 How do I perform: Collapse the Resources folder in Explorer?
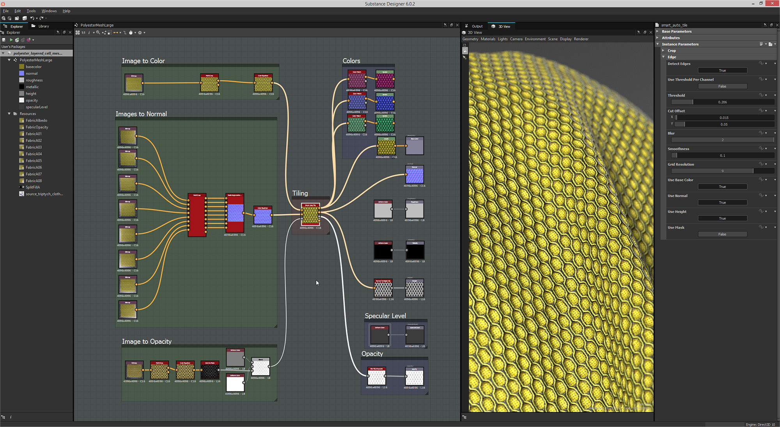pyautogui.click(x=9, y=114)
